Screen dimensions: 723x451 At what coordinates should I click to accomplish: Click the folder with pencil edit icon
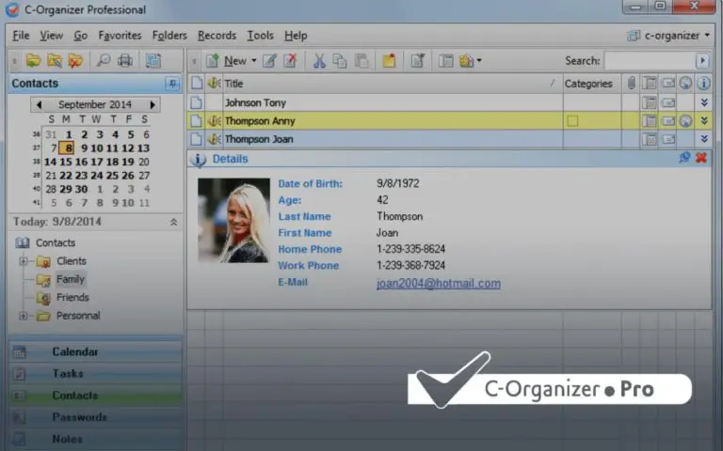click(54, 60)
